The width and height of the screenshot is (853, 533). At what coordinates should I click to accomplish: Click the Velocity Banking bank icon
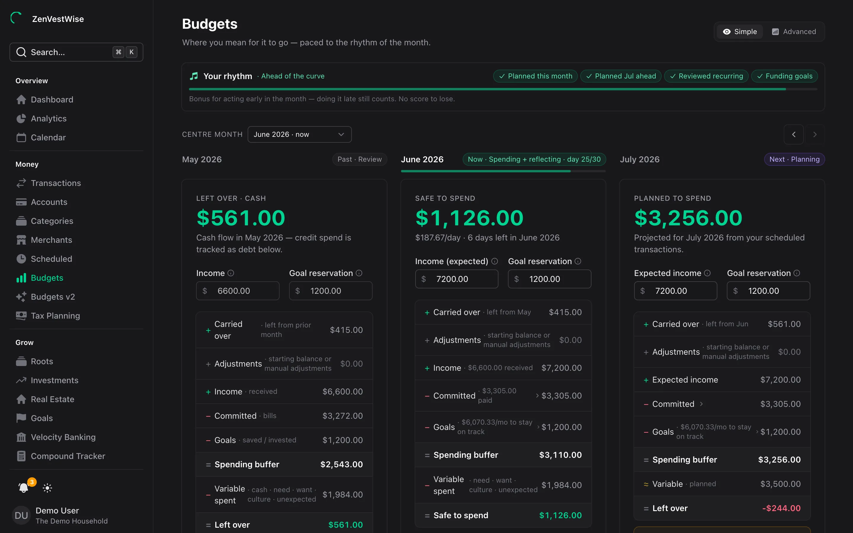21,437
